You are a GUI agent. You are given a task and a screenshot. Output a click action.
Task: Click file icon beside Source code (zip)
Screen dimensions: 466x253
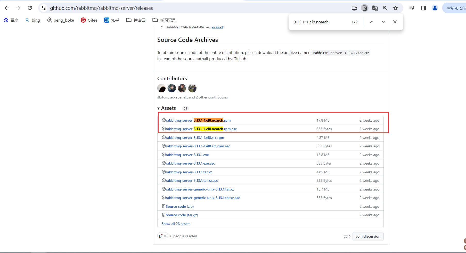pos(163,206)
